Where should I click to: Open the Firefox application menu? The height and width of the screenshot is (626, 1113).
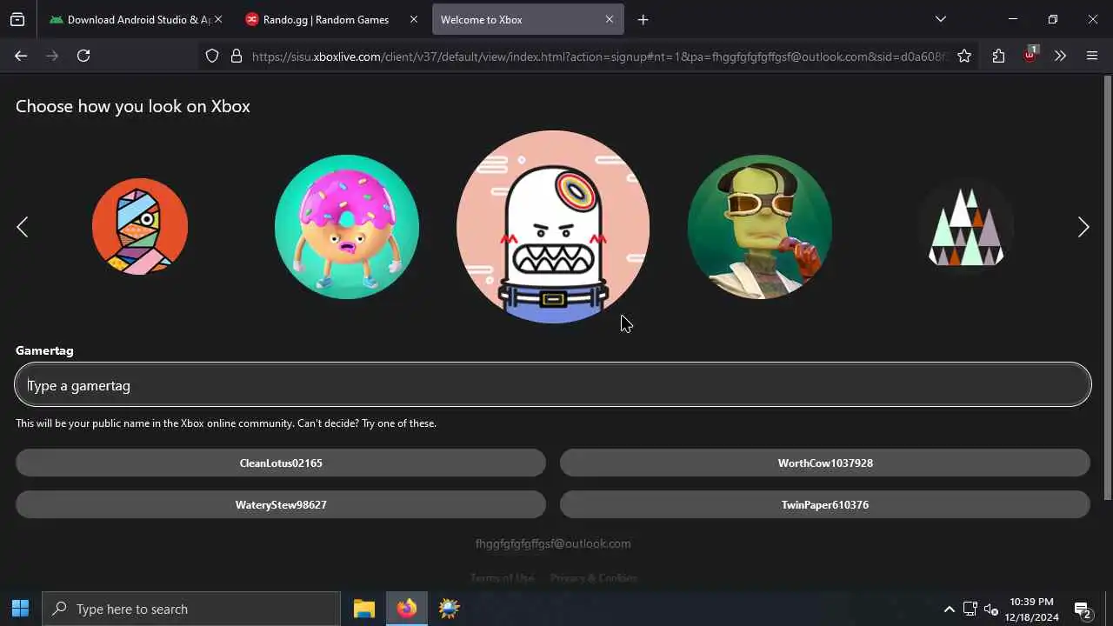pyautogui.click(x=1092, y=56)
